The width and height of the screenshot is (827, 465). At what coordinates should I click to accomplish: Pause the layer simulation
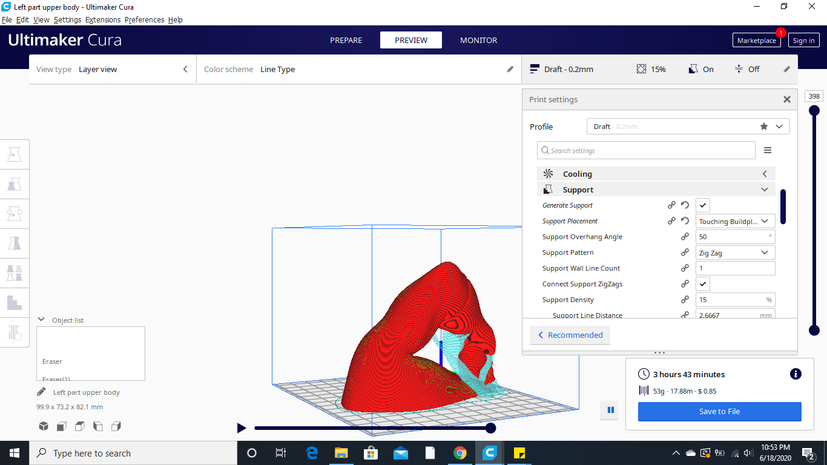click(x=611, y=410)
